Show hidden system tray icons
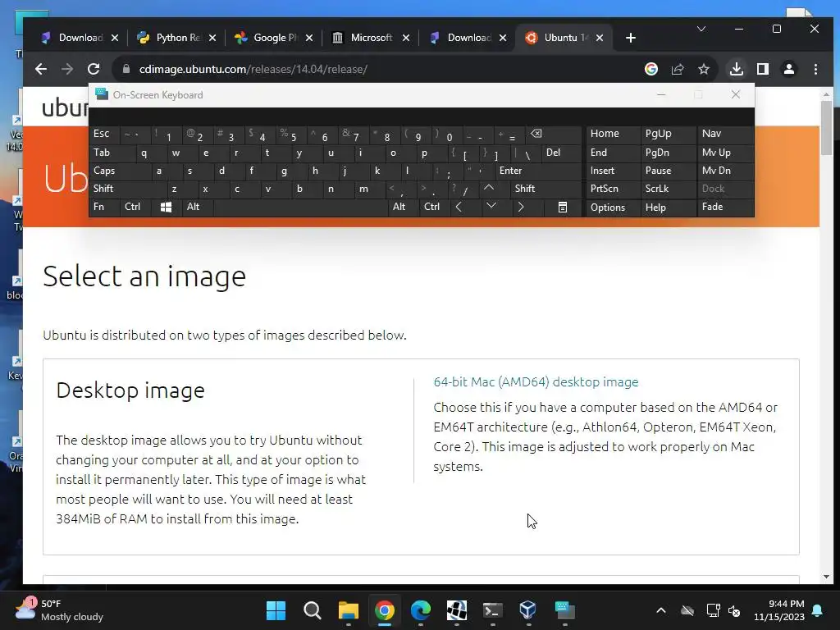The height and width of the screenshot is (630, 840). pos(661,610)
